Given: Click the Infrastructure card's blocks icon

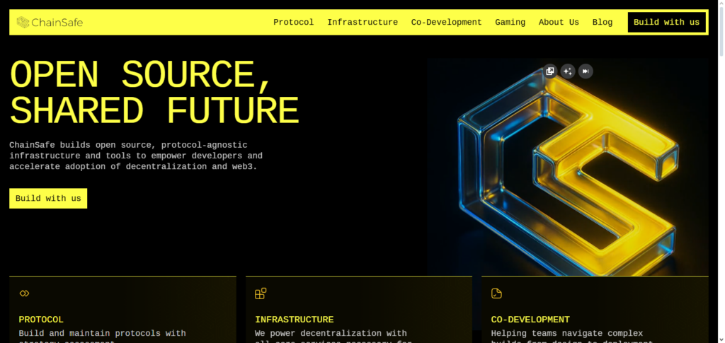Looking at the screenshot, I should click(x=261, y=293).
